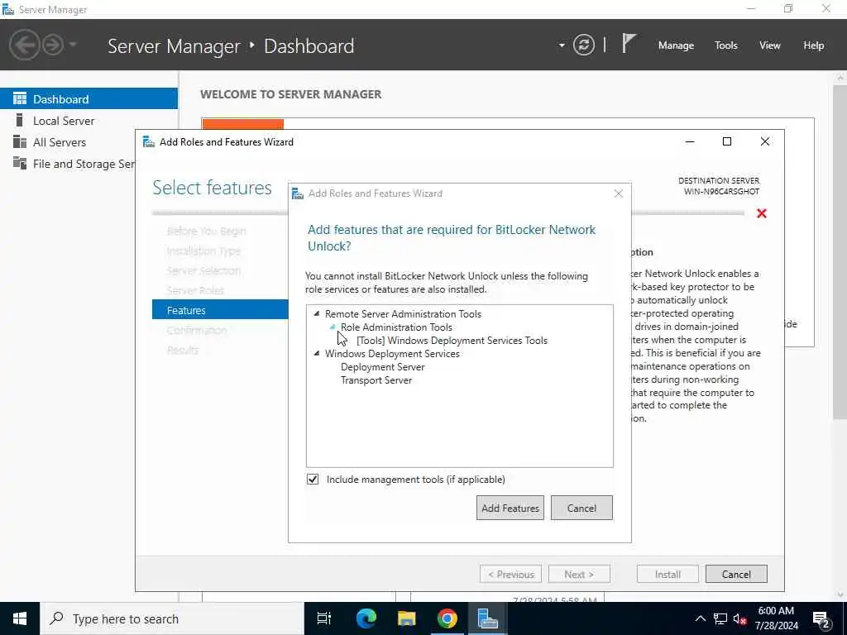Click the Local Server icon
Image resolution: width=847 pixels, height=635 pixels.
(20, 120)
